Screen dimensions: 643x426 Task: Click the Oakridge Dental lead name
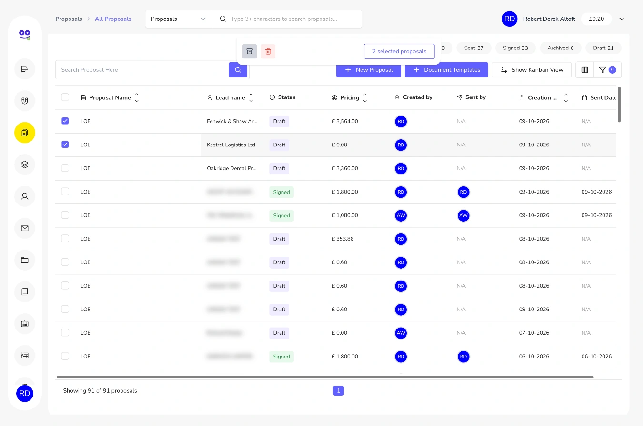232,168
